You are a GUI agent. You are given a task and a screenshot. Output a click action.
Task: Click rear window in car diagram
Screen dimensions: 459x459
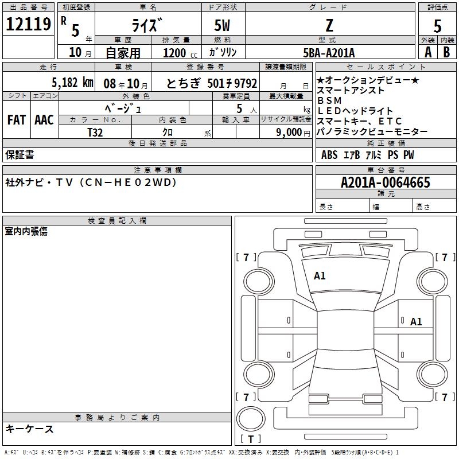coord(345,359)
